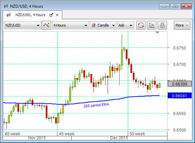
Task: Click the gray triangle marker above the chart
Action: click(x=157, y=33)
